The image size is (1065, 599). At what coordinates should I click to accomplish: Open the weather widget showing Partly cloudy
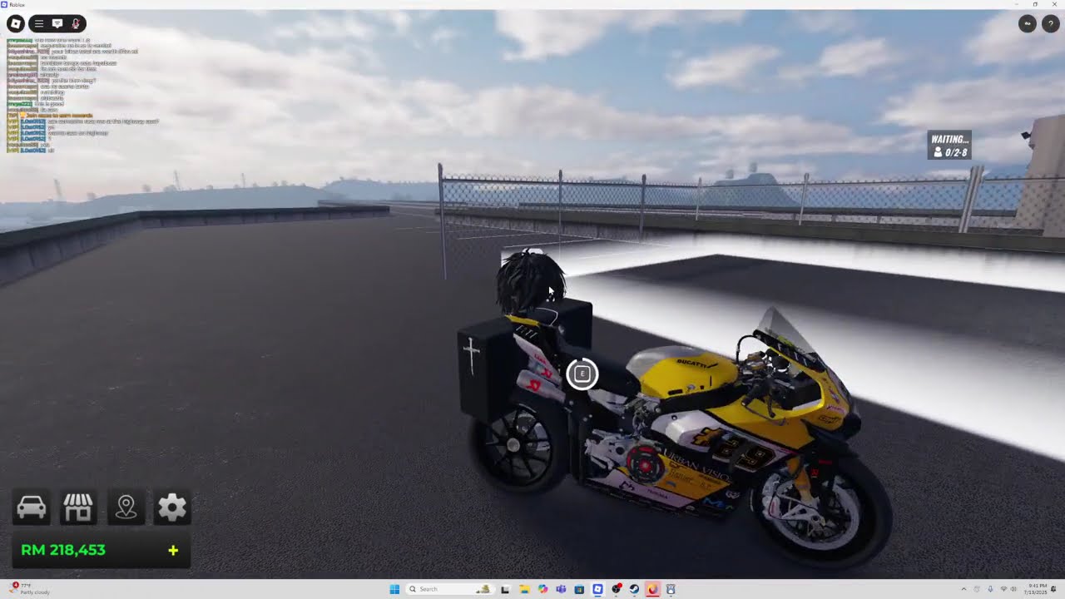click(31, 589)
